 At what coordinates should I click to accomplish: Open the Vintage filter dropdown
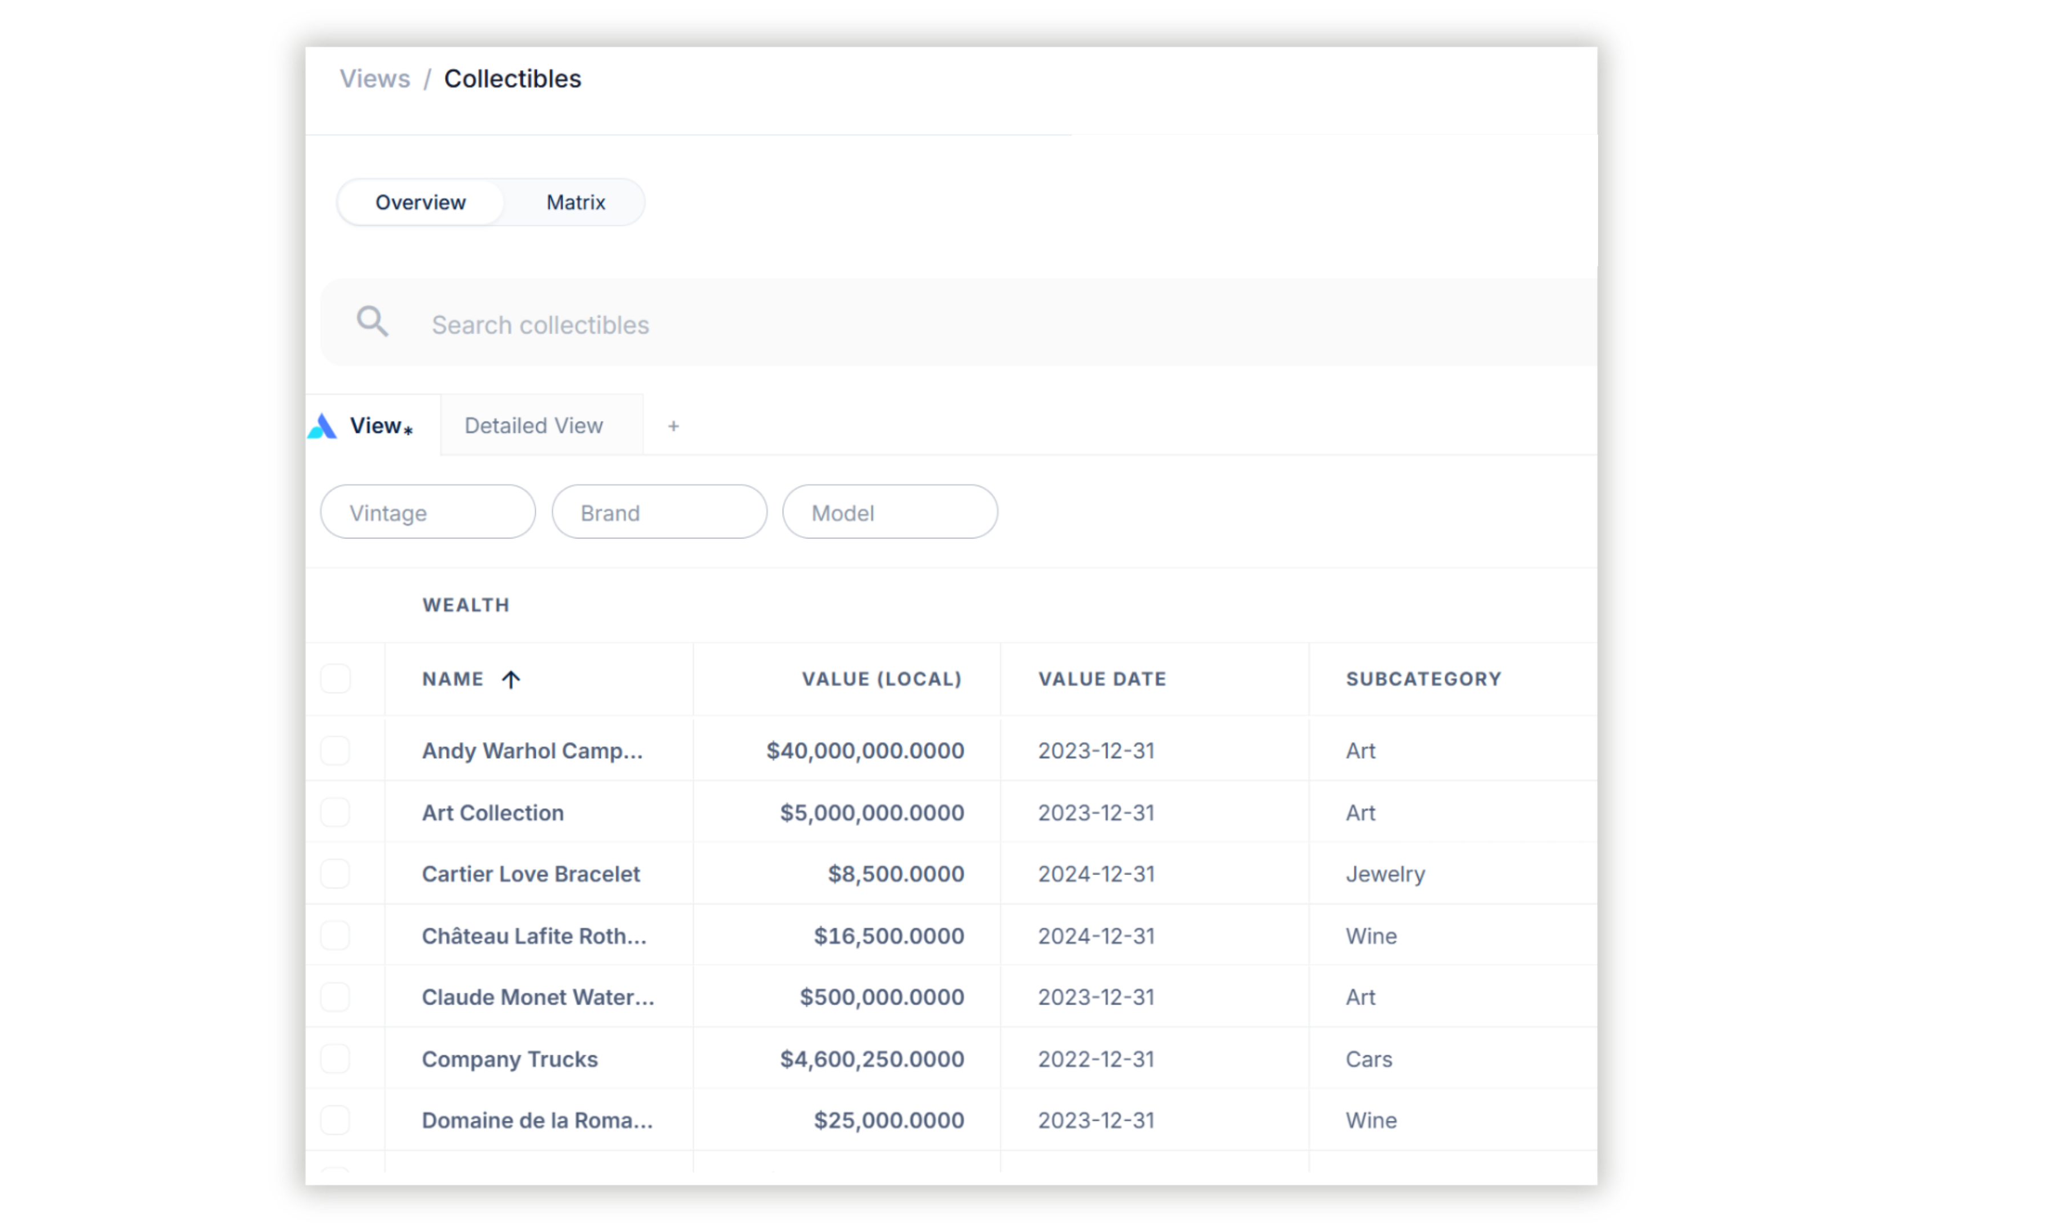[427, 512]
